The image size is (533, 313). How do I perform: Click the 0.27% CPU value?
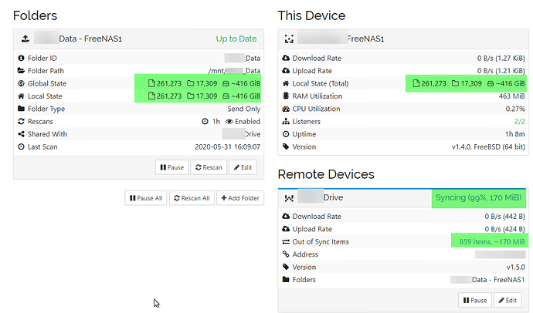[515, 109]
